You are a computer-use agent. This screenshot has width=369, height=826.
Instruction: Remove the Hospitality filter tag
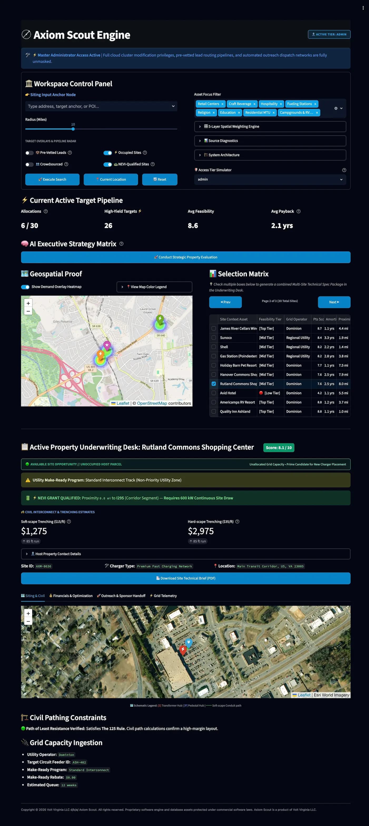(281, 104)
